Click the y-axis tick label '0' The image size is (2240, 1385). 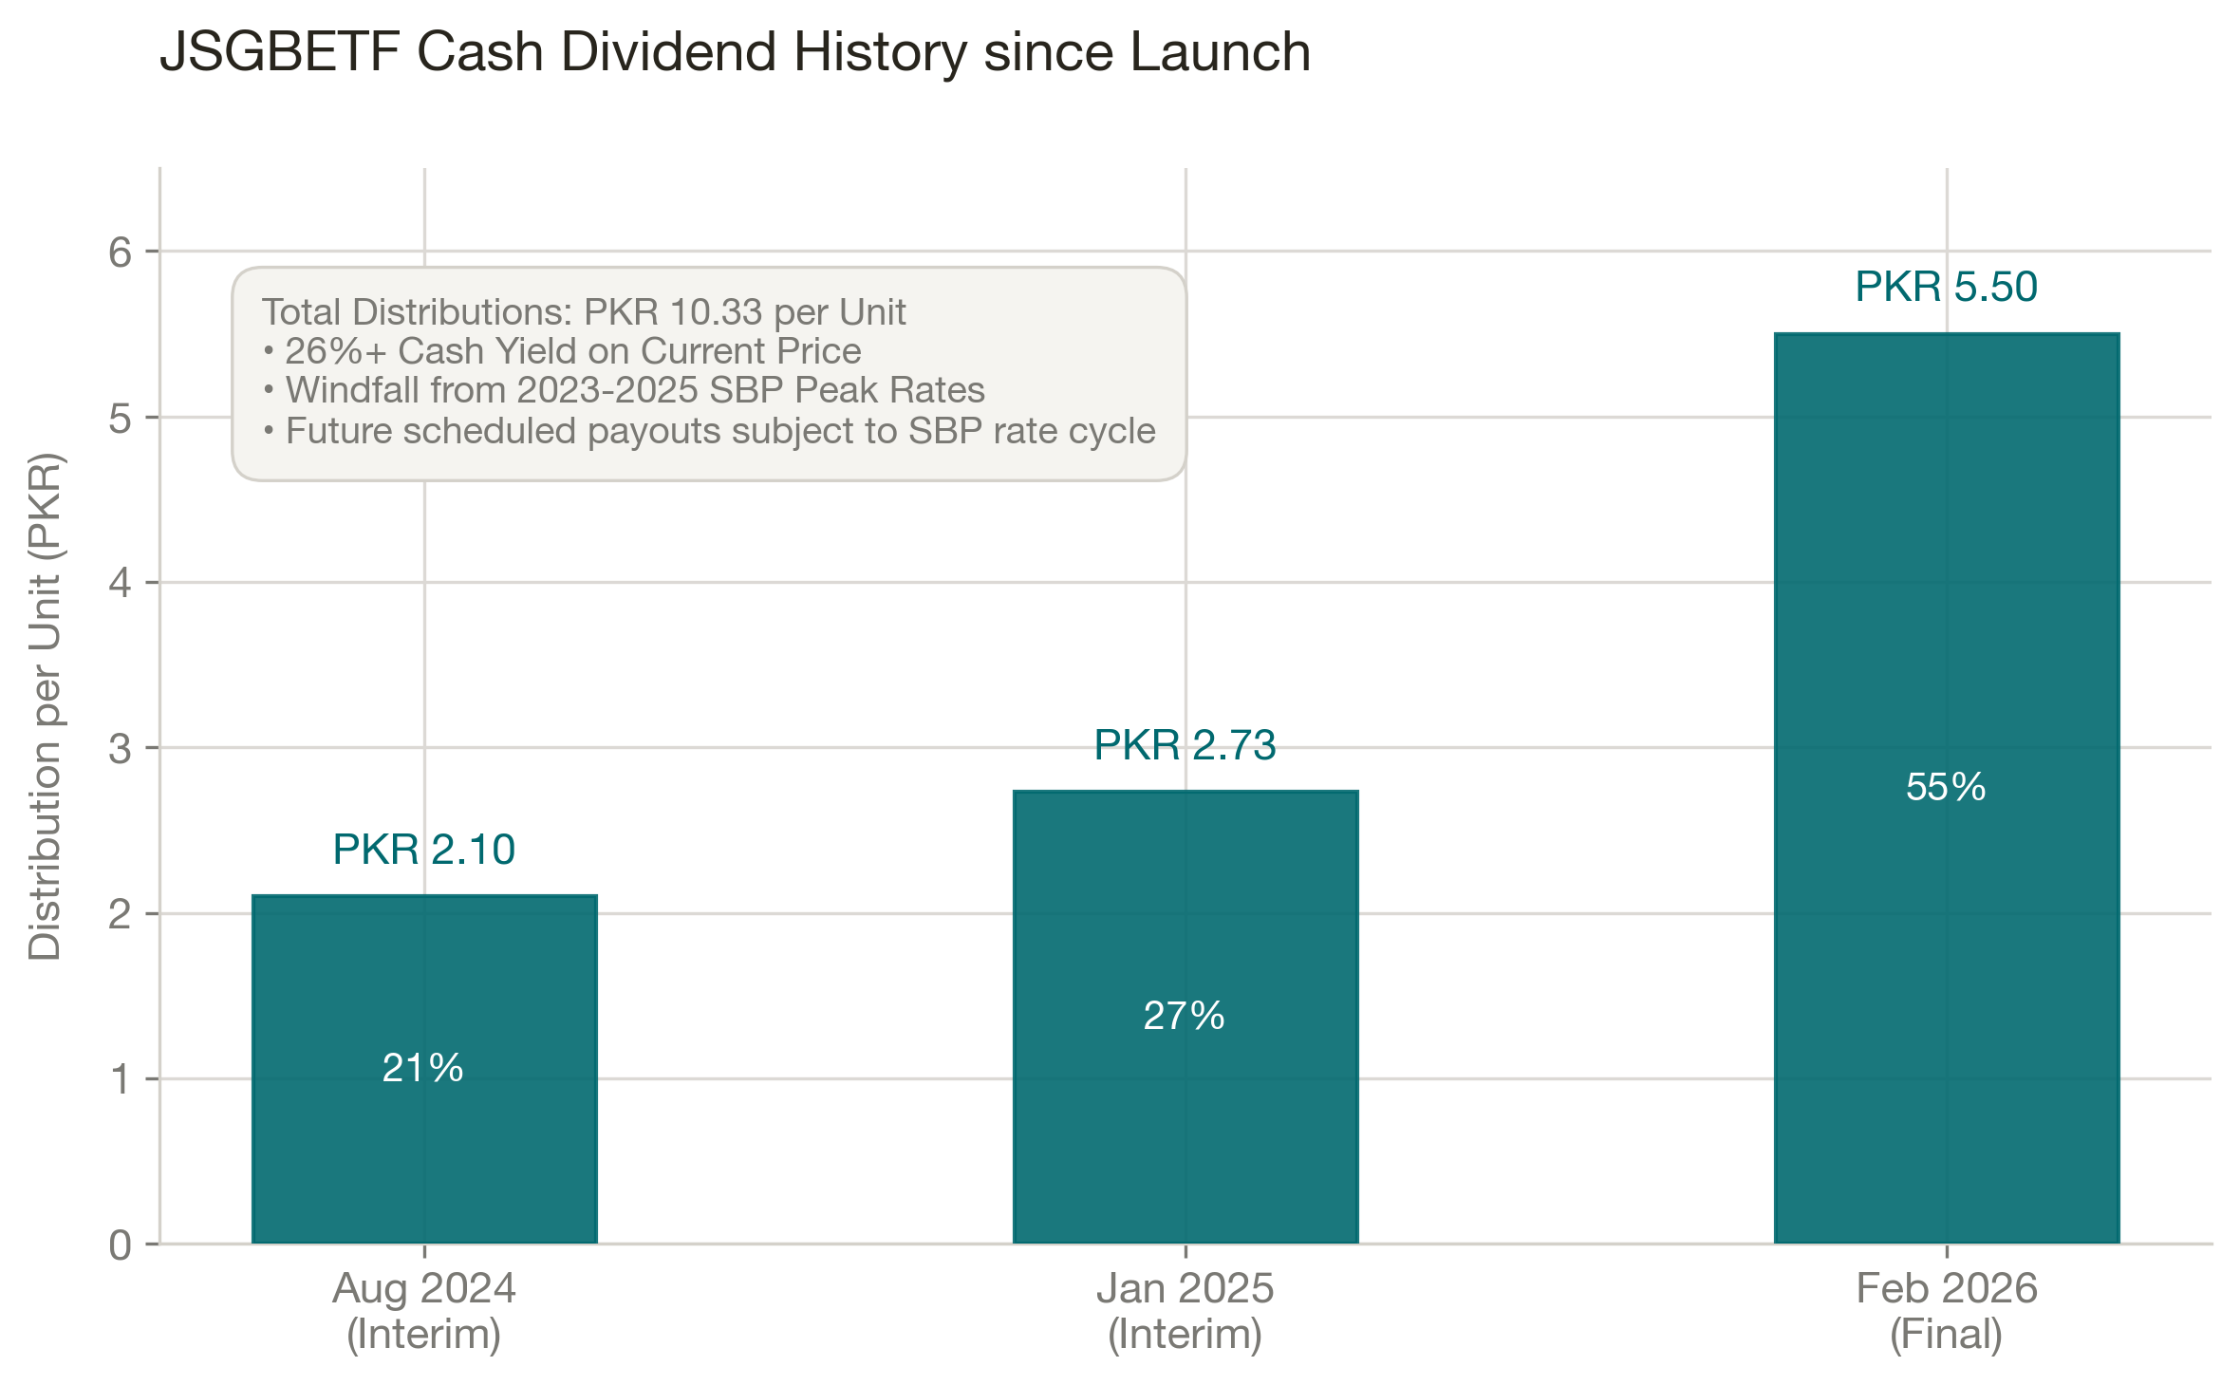click(x=121, y=1245)
